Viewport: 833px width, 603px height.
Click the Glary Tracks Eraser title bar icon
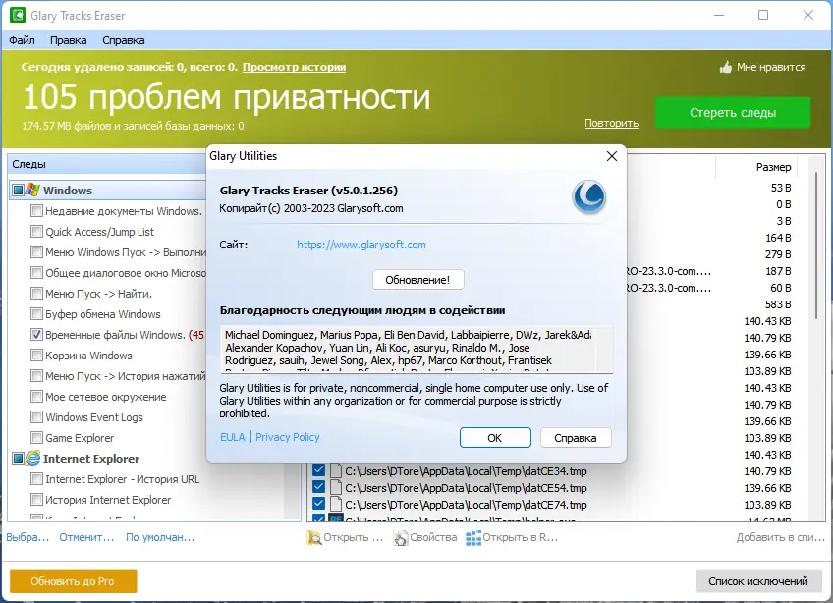tap(17, 15)
